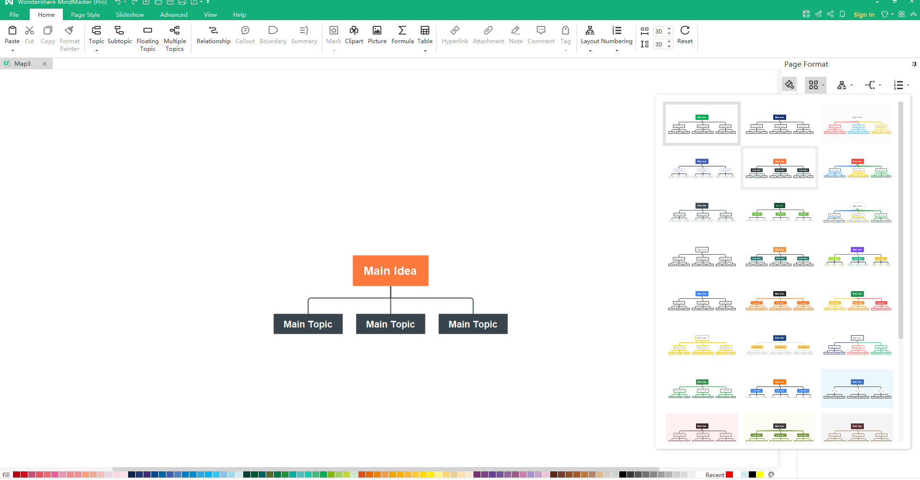920x480 pixels.
Task: Switch to the View tab
Action: click(210, 15)
